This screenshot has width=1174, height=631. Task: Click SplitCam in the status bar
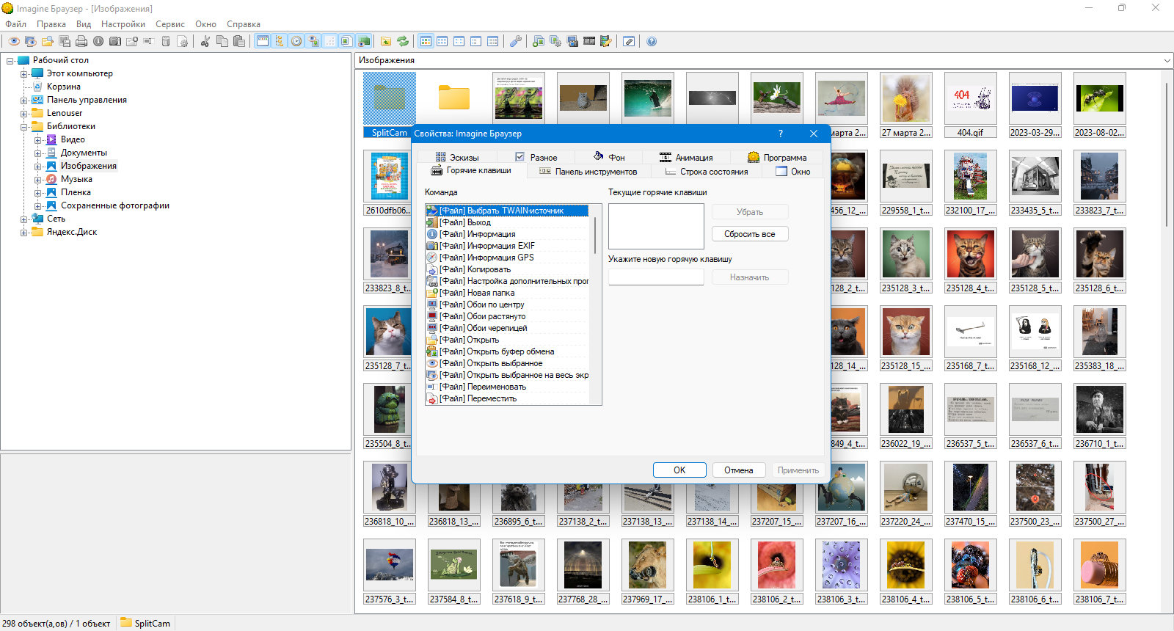click(x=145, y=623)
